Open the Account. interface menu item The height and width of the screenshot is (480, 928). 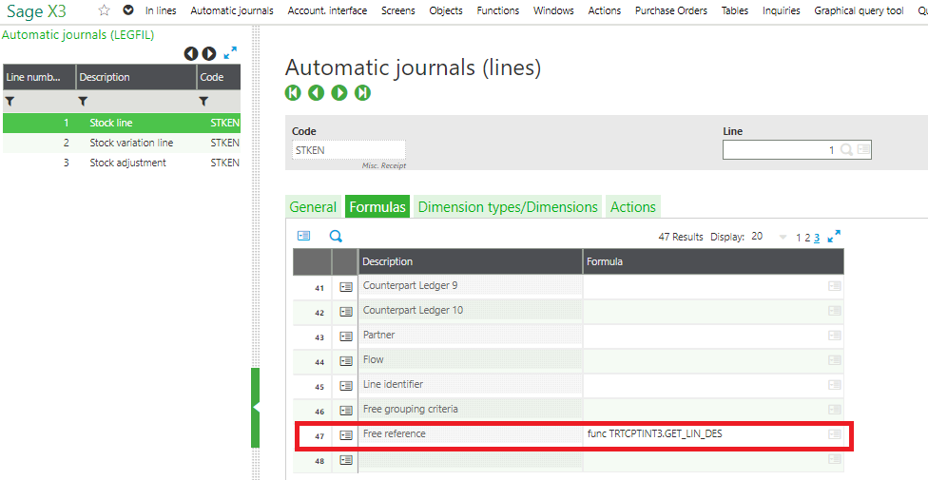click(x=327, y=10)
